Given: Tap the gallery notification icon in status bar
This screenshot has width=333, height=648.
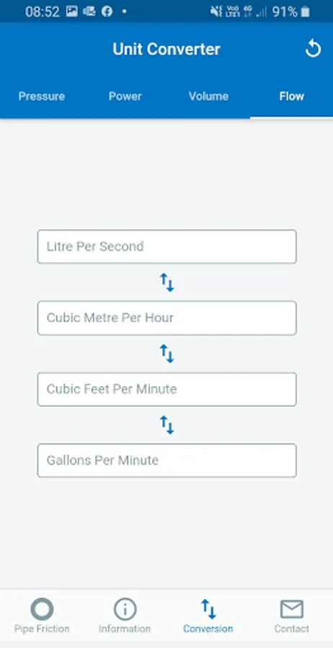Looking at the screenshot, I should point(71,12).
